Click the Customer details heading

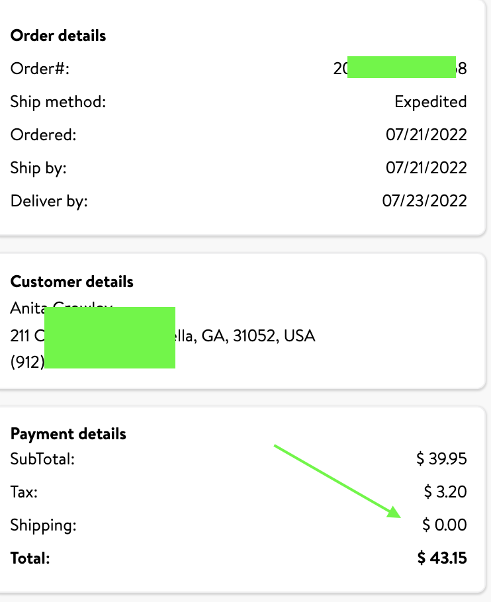click(71, 282)
